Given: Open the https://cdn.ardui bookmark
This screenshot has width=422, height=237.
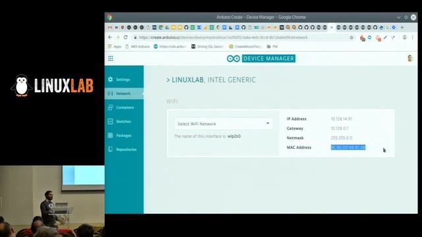Looking at the screenshot, I should point(169,47).
